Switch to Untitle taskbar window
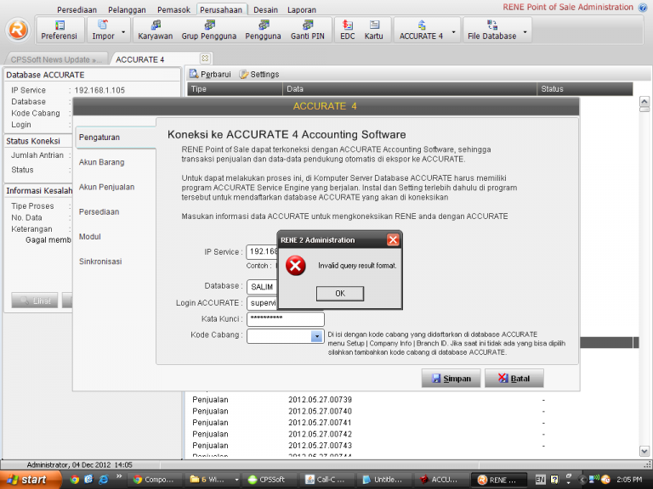Screen dimensions: 653x489 pyautogui.click(x=384, y=480)
